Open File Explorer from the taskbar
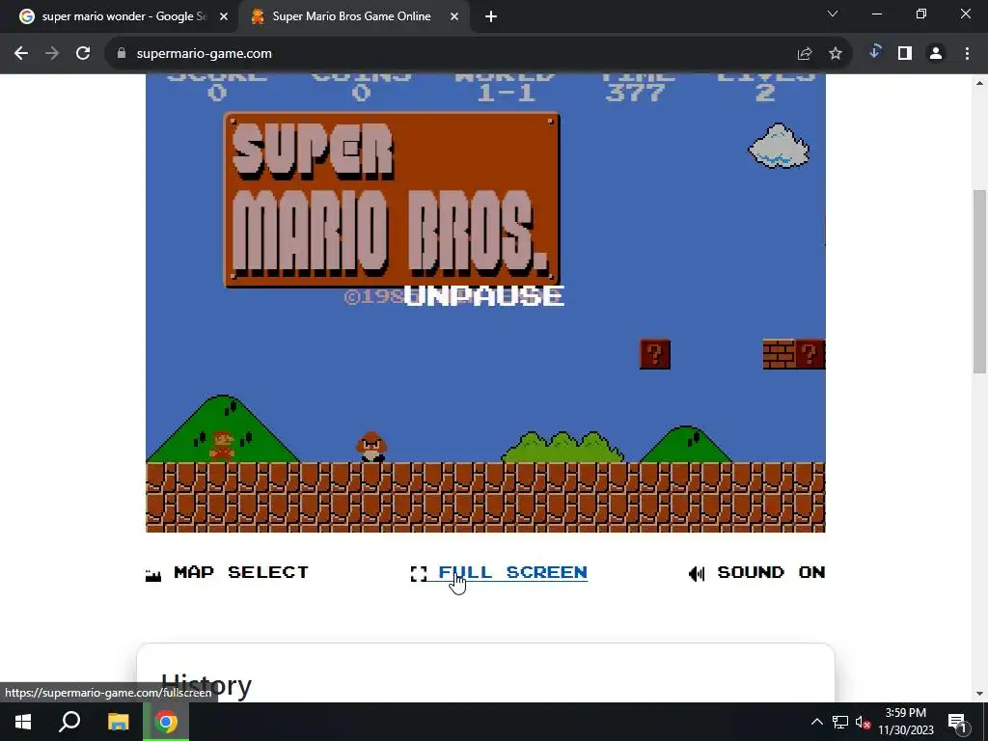The image size is (988, 741). (x=119, y=722)
